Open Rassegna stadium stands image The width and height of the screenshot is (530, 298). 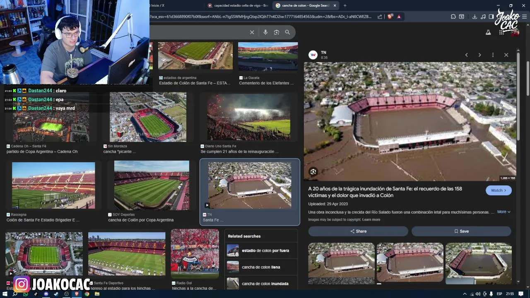[x=53, y=185]
